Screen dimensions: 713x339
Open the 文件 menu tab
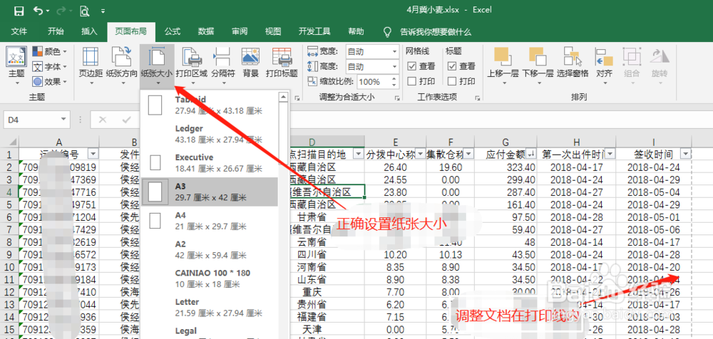(x=19, y=32)
